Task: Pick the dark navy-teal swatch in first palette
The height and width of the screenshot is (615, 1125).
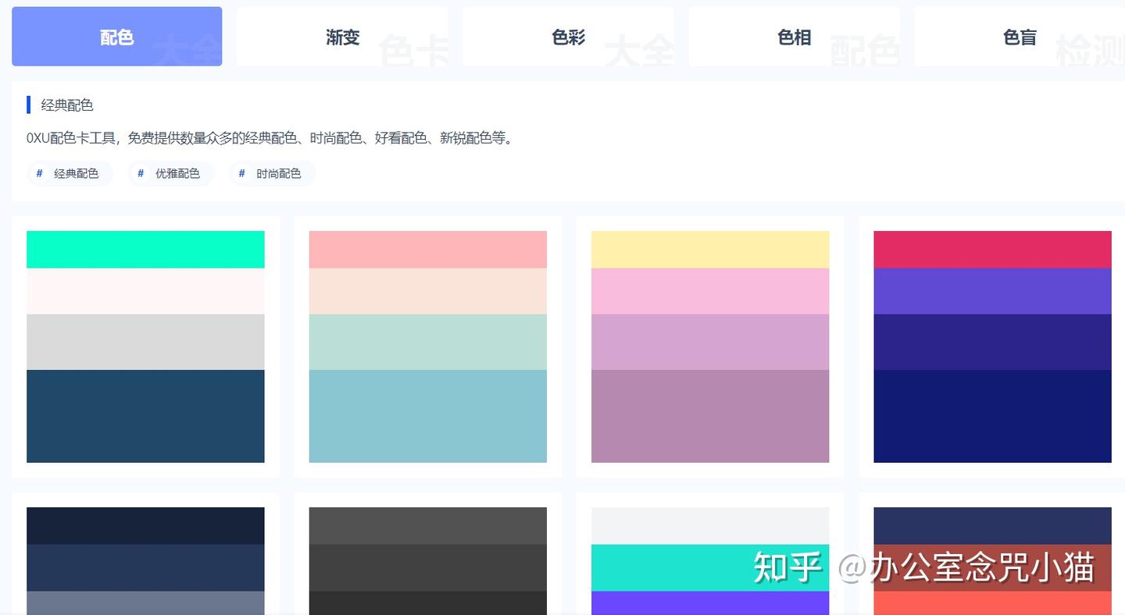Action: (x=145, y=416)
